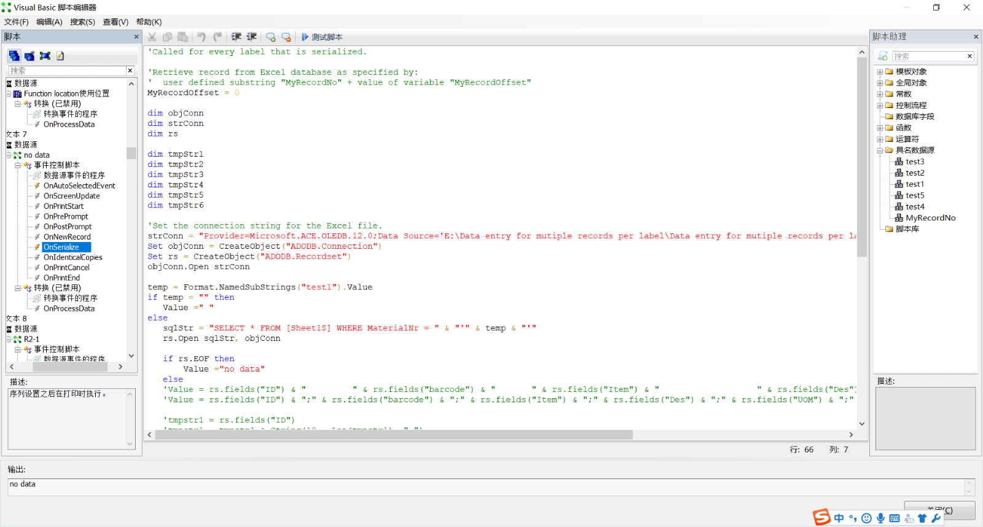Clear the 脚本 panel search box
983x527 pixels.
coord(130,71)
